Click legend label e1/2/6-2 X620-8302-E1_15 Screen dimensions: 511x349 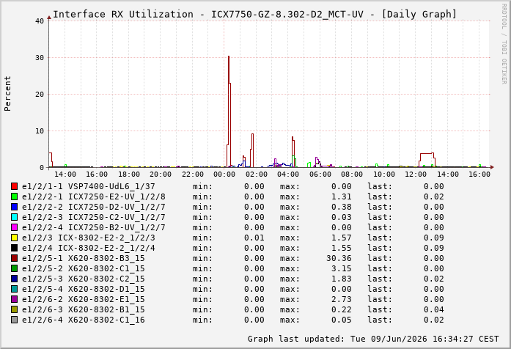(x=84, y=299)
